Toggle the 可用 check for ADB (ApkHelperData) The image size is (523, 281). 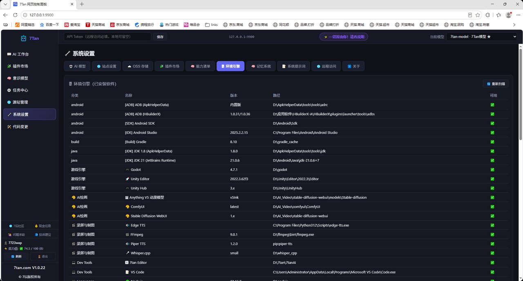pos(492,105)
